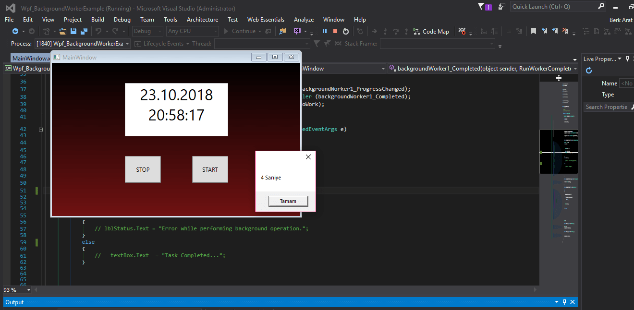Click the Undo arrow icon
The width and height of the screenshot is (634, 310).
click(x=98, y=31)
